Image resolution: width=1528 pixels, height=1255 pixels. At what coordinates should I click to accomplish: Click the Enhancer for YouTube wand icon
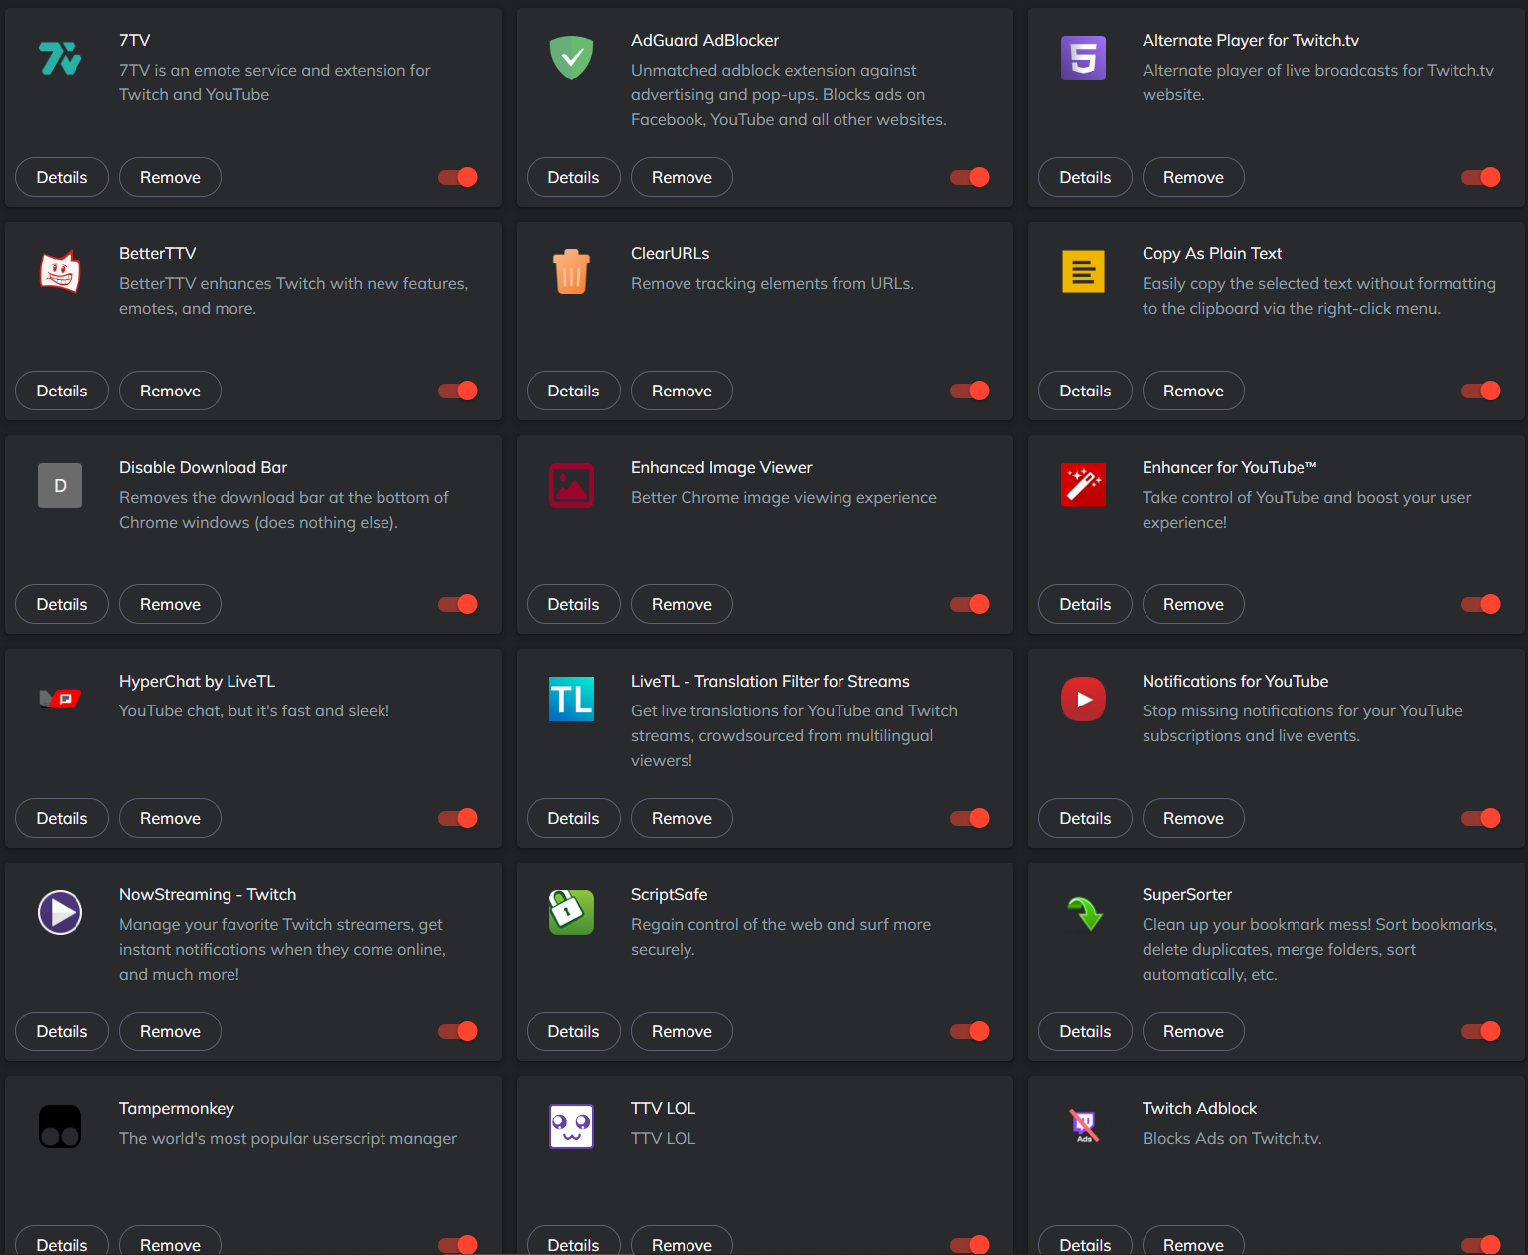1084,486
